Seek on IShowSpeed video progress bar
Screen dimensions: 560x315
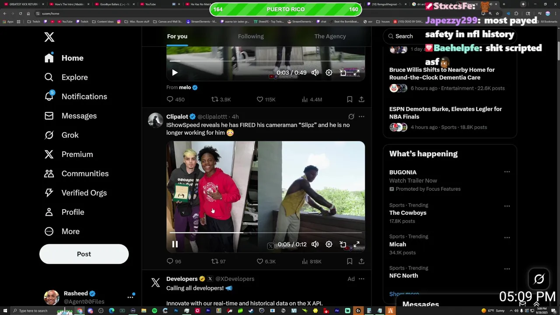coord(266,232)
